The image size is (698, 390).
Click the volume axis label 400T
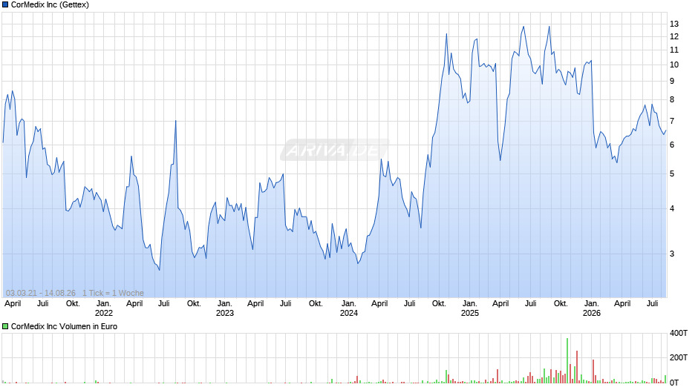click(x=679, y=333)
